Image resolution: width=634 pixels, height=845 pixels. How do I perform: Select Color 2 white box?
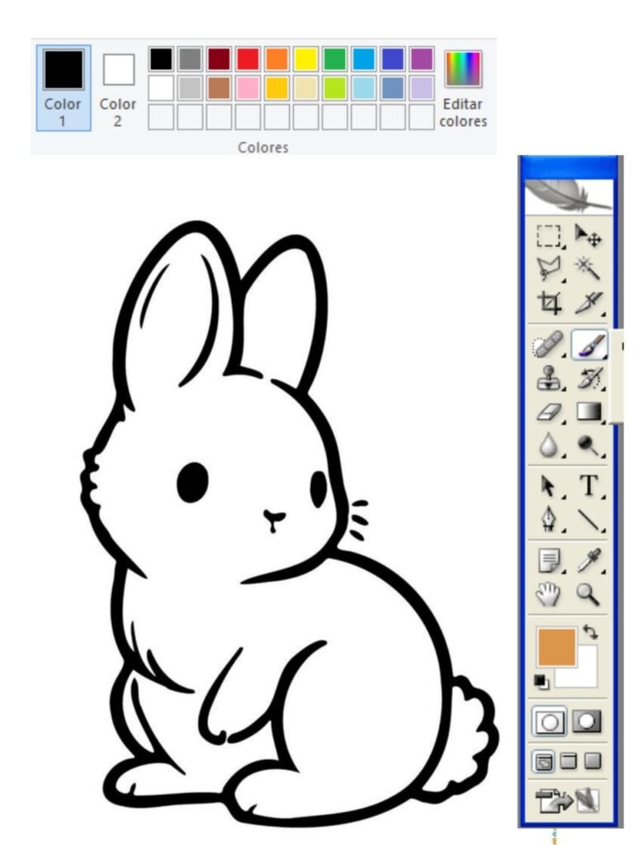pos(118,87)
